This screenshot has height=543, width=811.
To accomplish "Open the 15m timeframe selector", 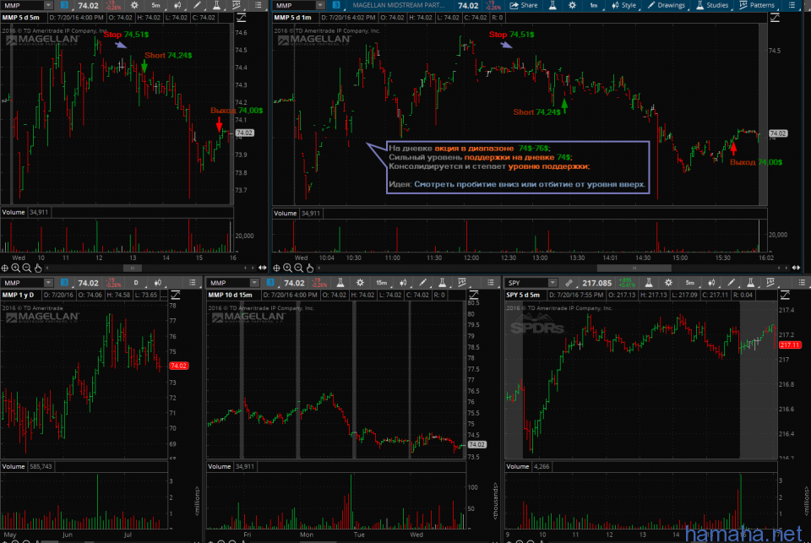I will [381, 283].
